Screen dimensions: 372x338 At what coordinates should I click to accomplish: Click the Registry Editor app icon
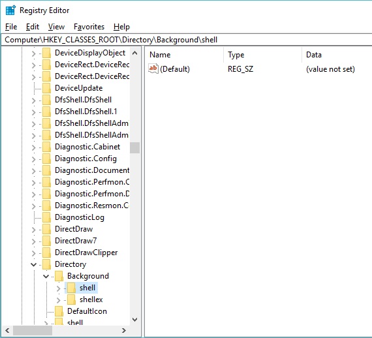point(10,10)
